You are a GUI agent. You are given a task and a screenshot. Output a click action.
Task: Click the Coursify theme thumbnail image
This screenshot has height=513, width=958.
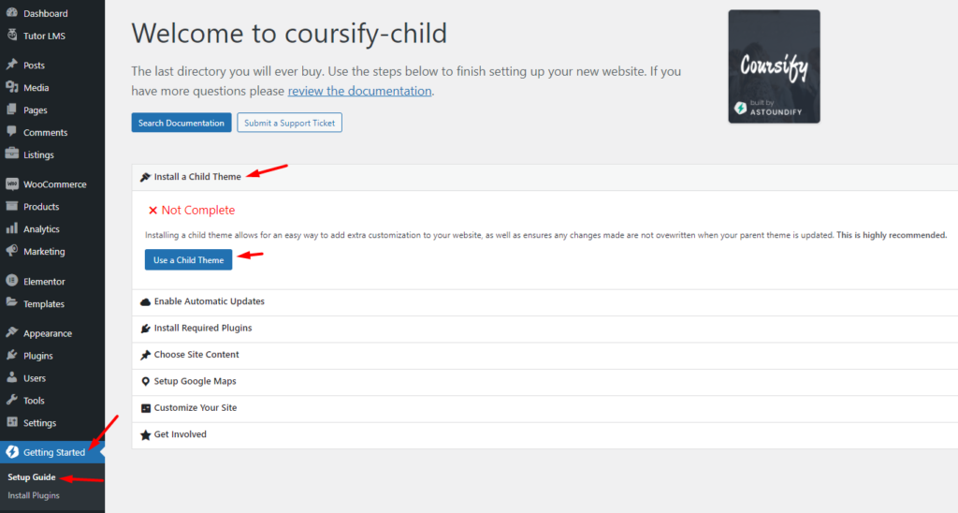[774, 66]
